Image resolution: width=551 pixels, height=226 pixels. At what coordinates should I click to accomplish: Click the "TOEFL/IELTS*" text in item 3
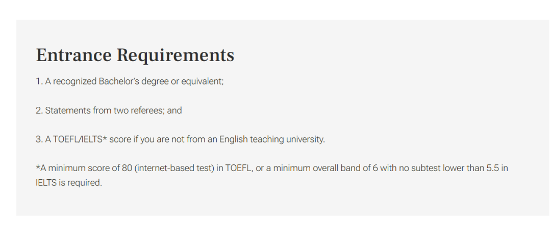[79, 139]
